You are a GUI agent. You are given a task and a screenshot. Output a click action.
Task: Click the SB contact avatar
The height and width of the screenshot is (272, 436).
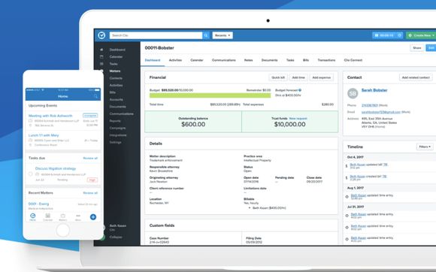tap(353, 93)
